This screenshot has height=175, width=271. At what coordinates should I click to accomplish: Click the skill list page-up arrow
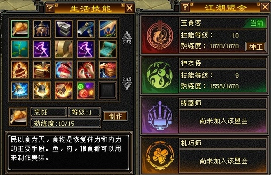127,37
